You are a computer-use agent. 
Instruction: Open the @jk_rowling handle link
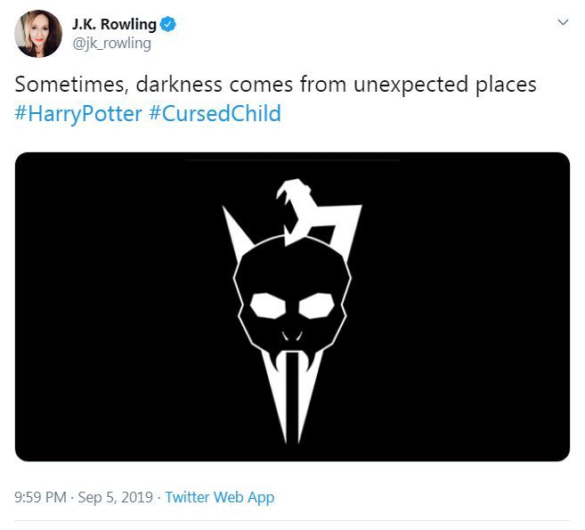tap(111, 43)
